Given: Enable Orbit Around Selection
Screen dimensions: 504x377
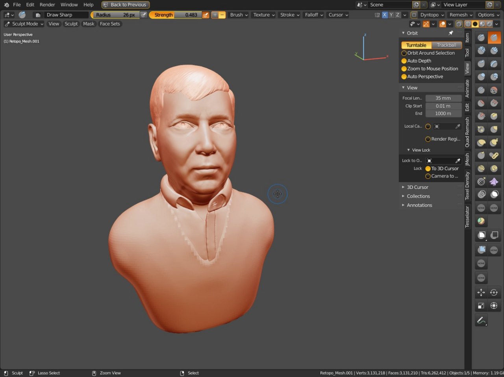Looking at the screenshot, I should tap(404, 53).
